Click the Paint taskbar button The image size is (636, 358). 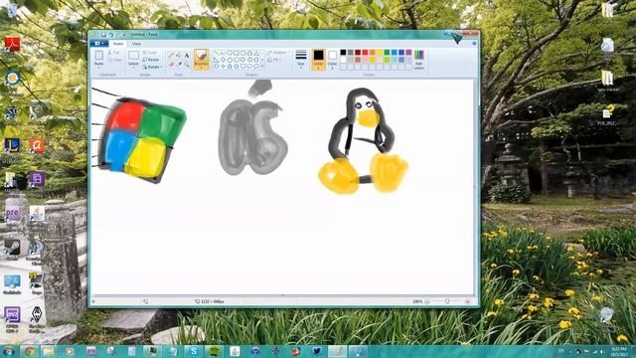pyautogui.click(x=338, y=351)
